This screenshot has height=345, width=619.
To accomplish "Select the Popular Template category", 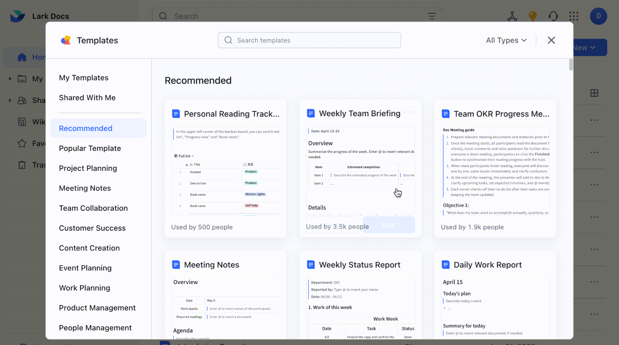I will (90, 148).
